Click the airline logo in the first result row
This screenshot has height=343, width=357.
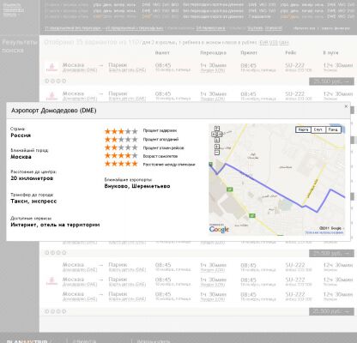click(x=51, y=68)
